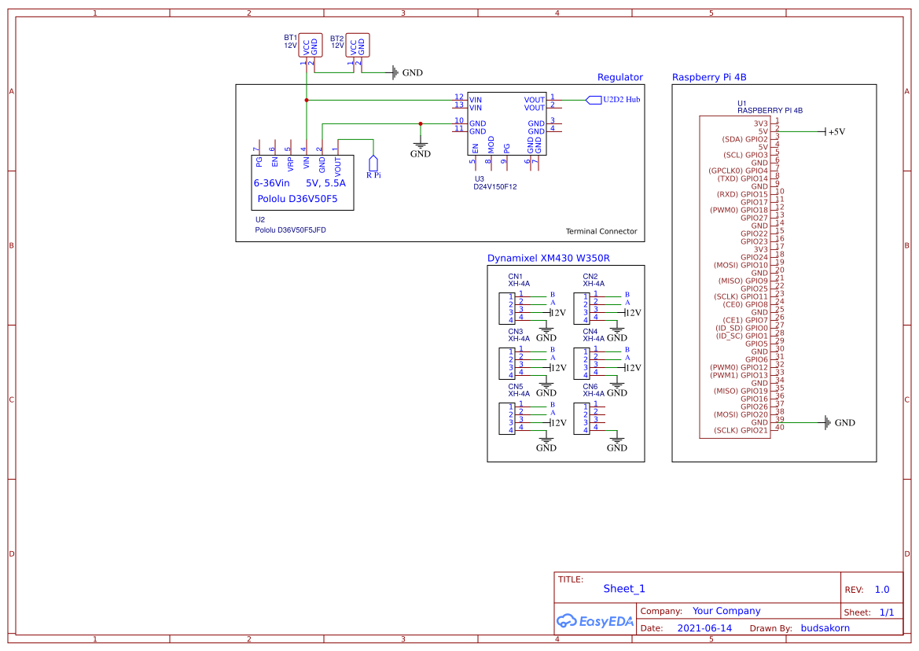
Task: Click the '(SDA) GPIO2' pin label
Action: coord(744,139)
